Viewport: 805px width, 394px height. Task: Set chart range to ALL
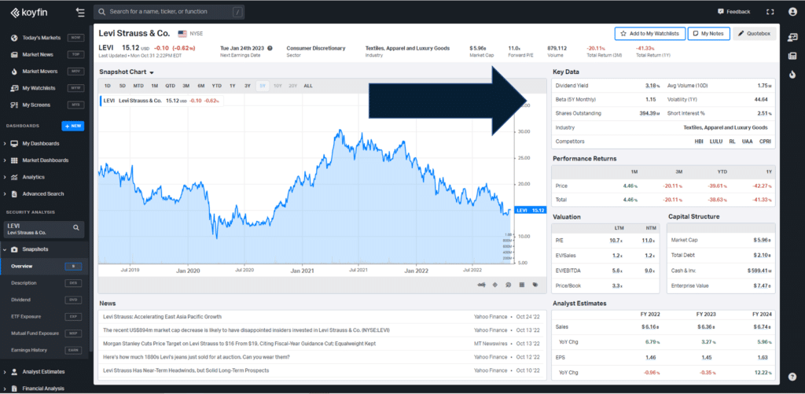307,85
